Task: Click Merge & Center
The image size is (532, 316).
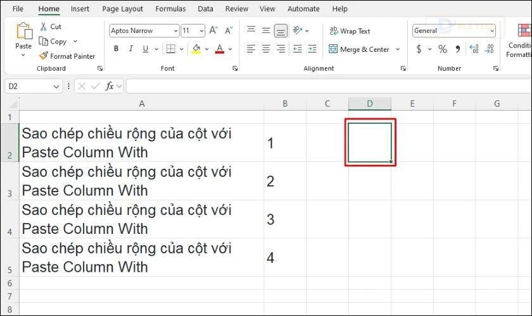Action: point(358,49)
